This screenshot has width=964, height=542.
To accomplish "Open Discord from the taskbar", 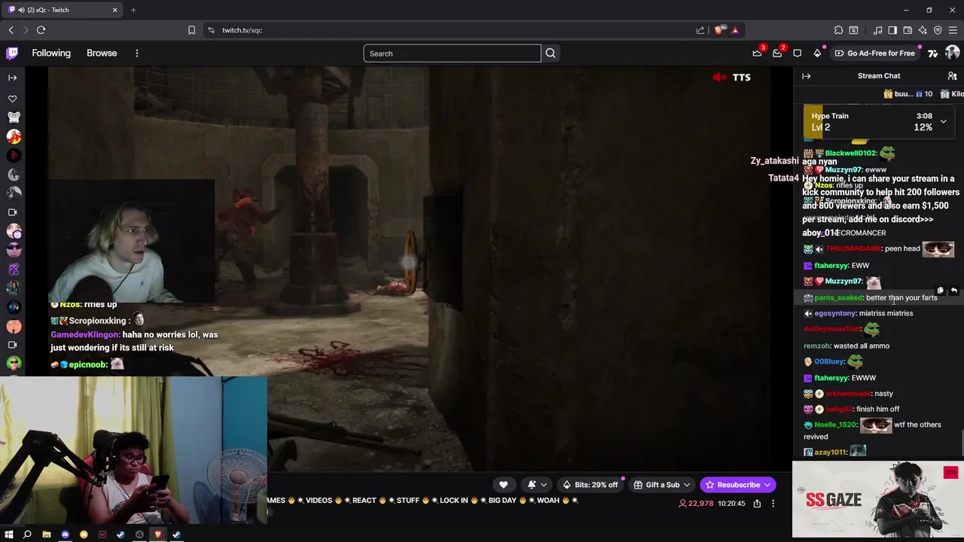I will click(65, 534).
